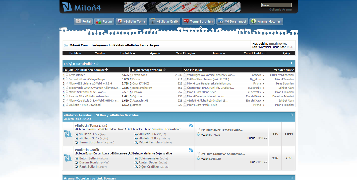Open the Tema Sorunları tab

click(198, 21)
